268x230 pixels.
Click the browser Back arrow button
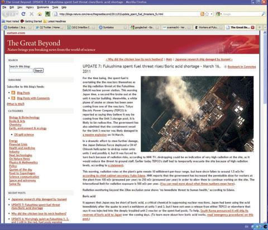coord(6,14)
